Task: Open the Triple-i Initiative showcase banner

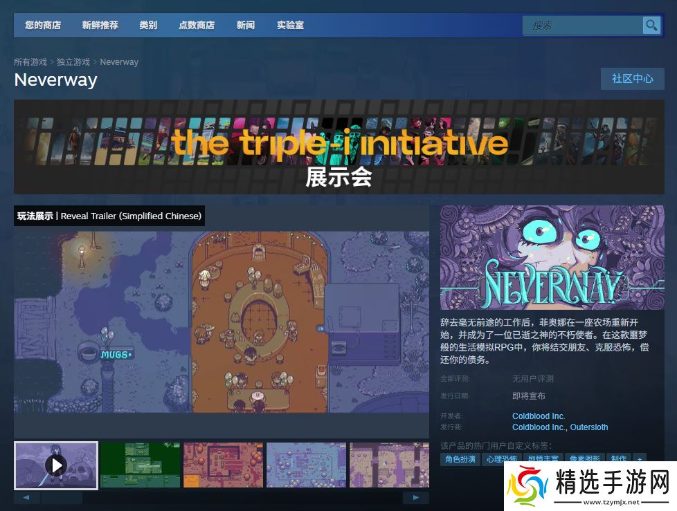Action: pos(339,147)
